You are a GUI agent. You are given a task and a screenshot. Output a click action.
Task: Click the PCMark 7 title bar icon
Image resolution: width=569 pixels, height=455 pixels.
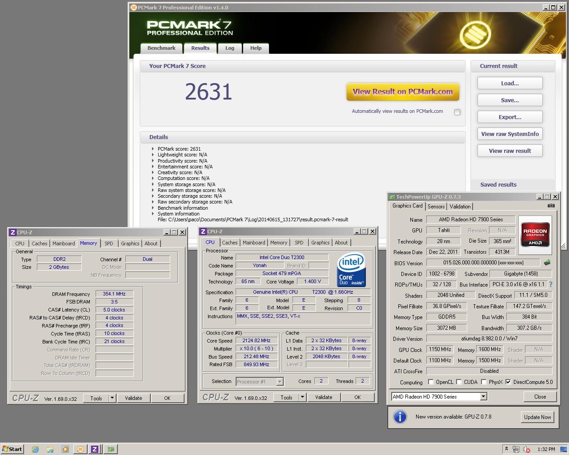133,8
